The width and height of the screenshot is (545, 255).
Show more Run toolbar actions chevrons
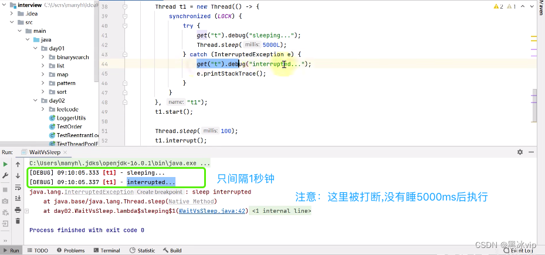pos(5,241)
